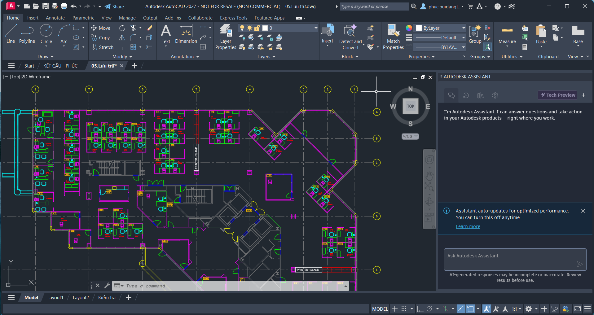Image resolution: width=594 pixels, height=315 pixels.
Task: Click the Paste clipboard icon
Action: [x=541, y=34]
